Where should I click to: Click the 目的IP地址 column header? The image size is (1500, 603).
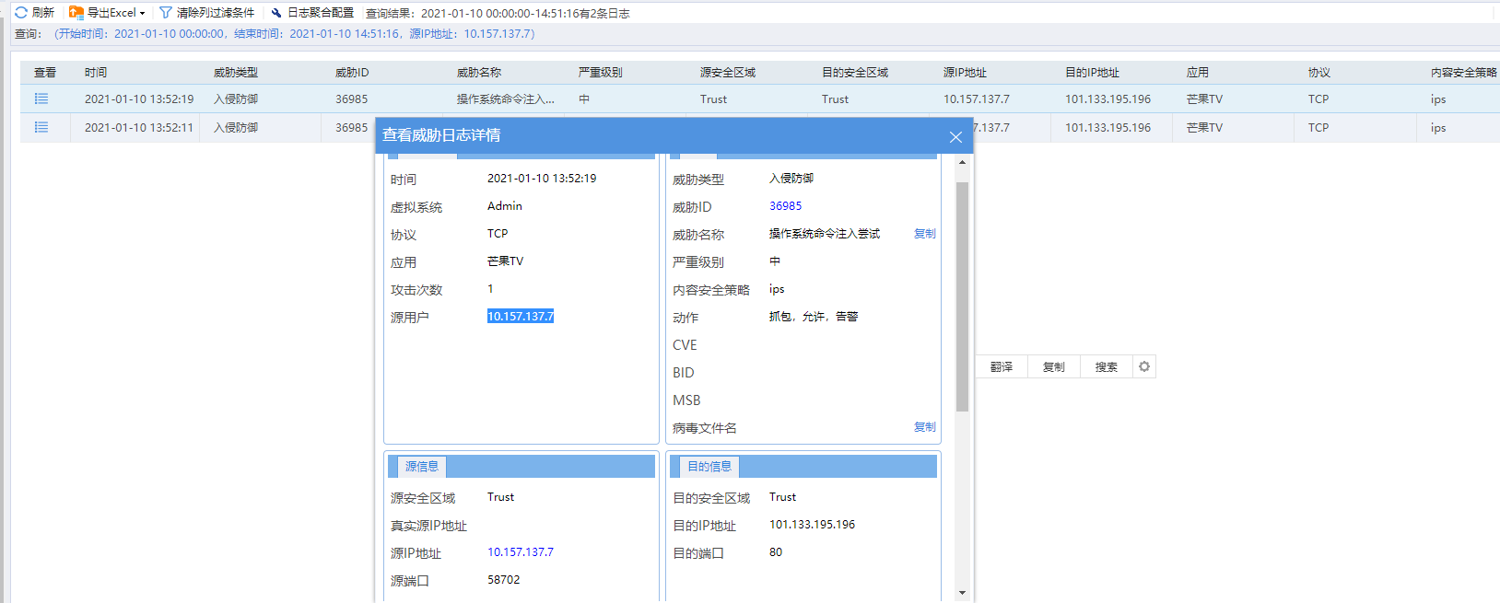1092,72
